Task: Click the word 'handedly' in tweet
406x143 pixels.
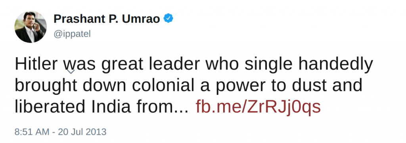Action: coord(335,64)
